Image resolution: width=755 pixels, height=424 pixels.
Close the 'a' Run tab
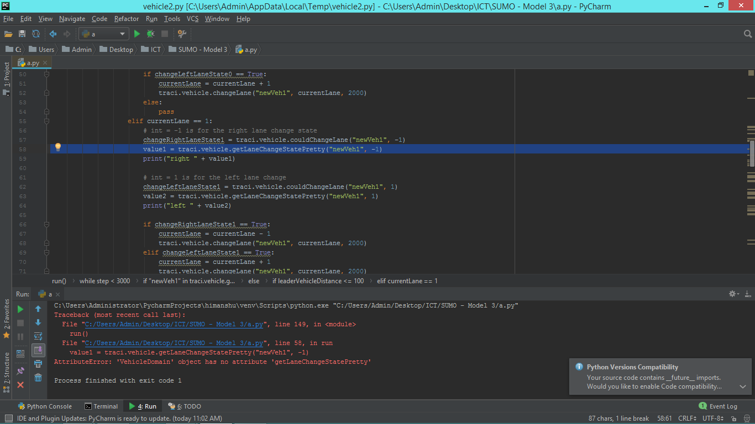click(x=57, y=295)
